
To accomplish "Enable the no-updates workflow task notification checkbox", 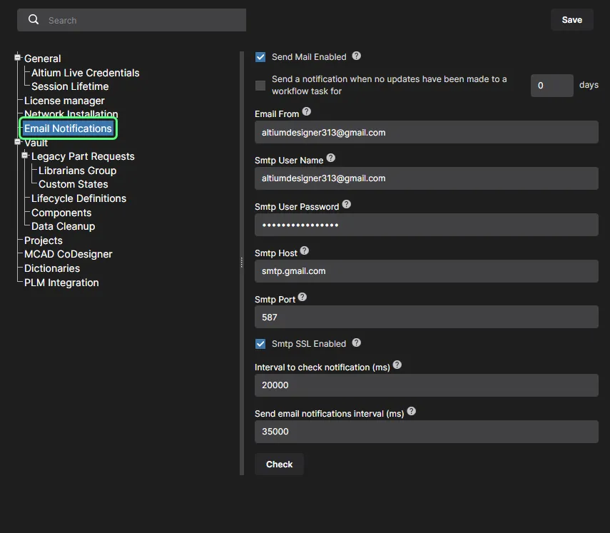I will pos(260,86).
